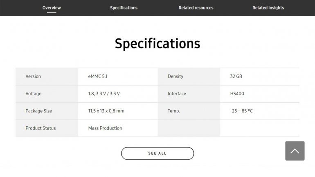Select the Mass Production status value
The image size is (315, 177).
pyautogui.click(x=105, y=128)
